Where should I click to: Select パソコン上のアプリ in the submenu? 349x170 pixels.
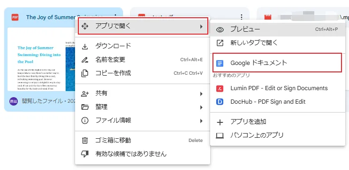coord(278,135)
